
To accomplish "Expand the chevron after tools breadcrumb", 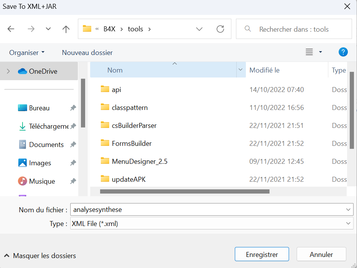I will [149, 29].
